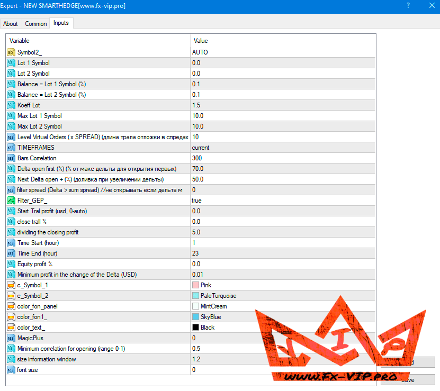Click the double-type icon next to Koeff Lot
Viewport: 440px width, 391px height.
click(x=11, y=105)
